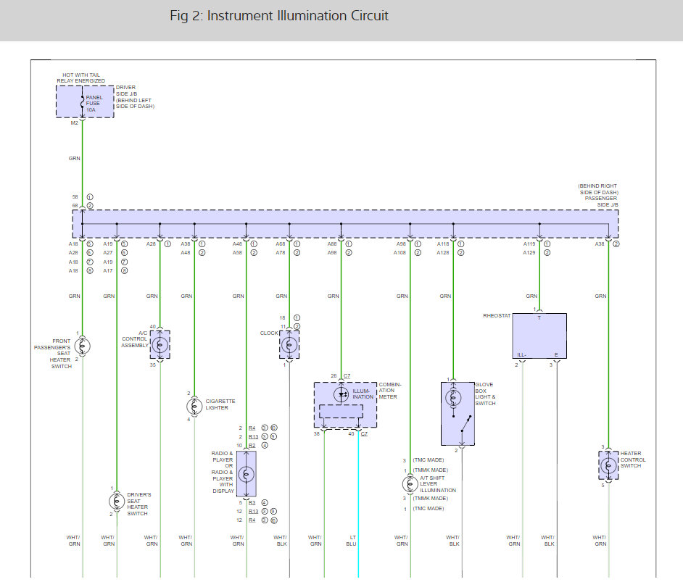Click the R3 connector reference below radio

point(252,503)
